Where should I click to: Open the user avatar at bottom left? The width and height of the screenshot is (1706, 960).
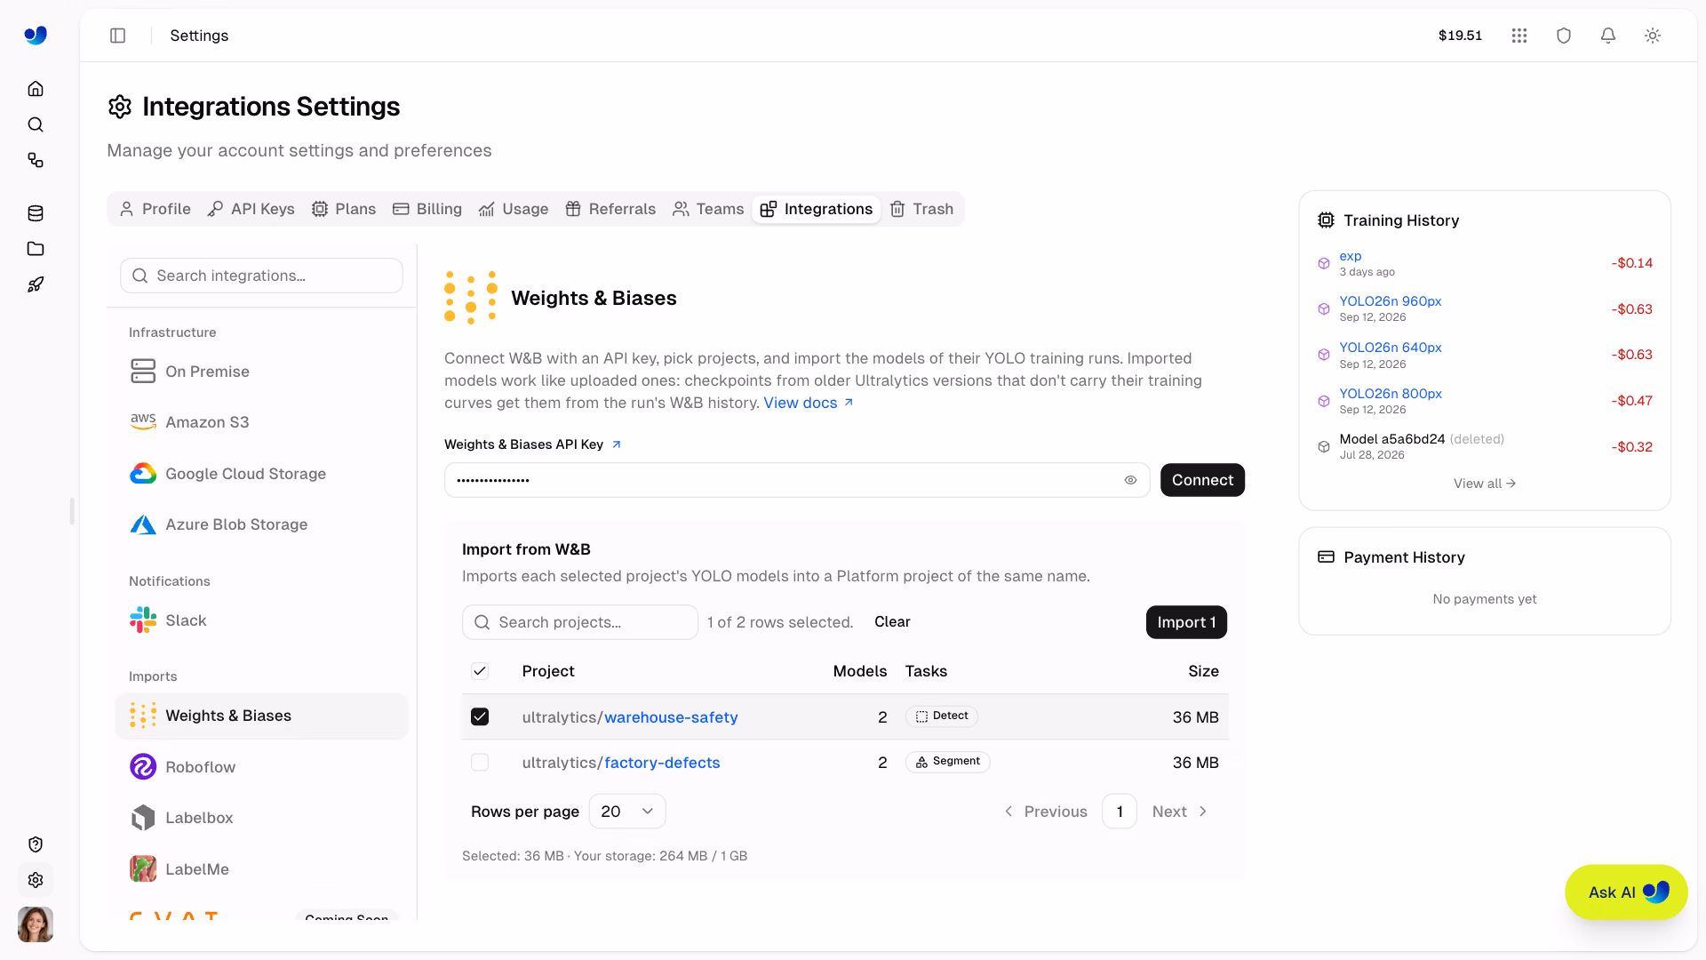coord(36,924)
